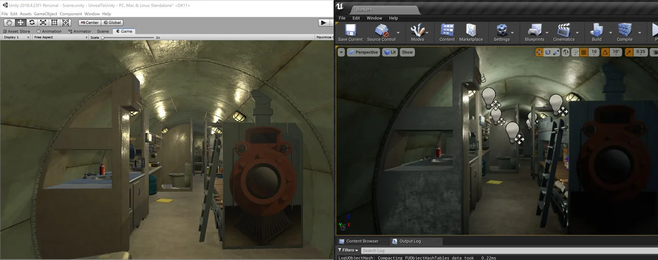Open the GameObject menu in Unity

pos(45,14)
